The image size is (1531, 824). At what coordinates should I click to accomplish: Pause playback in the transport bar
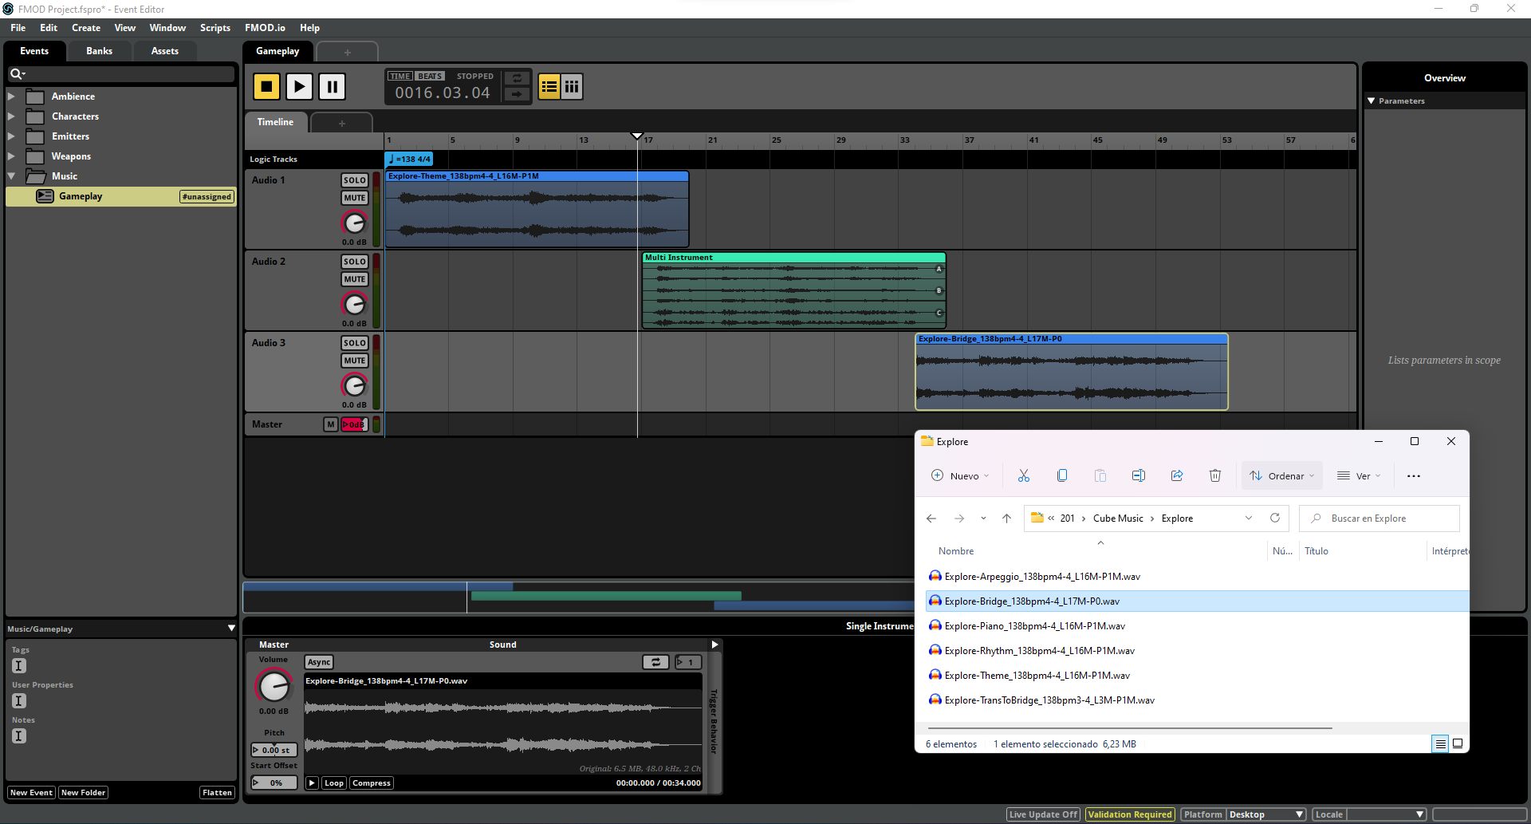[x=332, y=86]
